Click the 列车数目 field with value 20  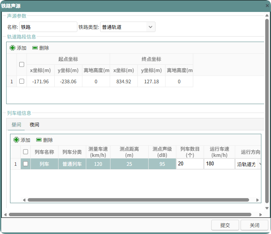(x=190, y=164)
